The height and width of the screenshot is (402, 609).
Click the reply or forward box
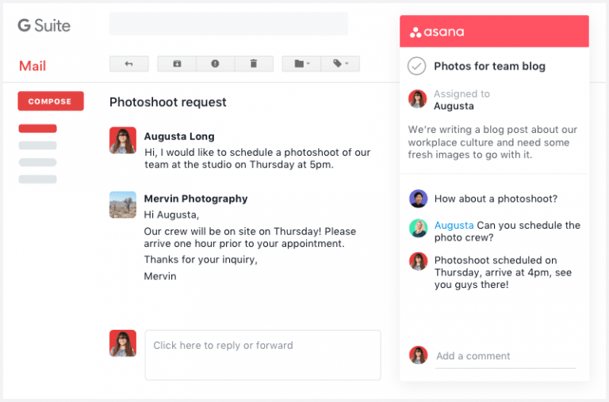[x=263, y=355]
